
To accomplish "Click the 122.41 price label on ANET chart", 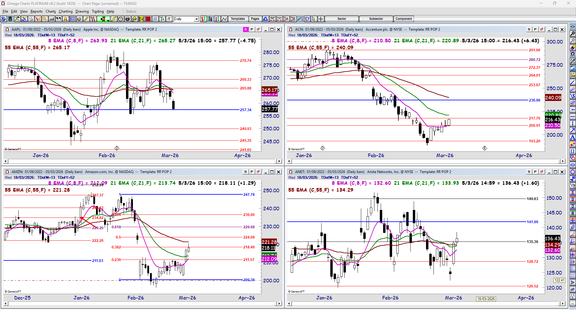I will tap(559, 280).
